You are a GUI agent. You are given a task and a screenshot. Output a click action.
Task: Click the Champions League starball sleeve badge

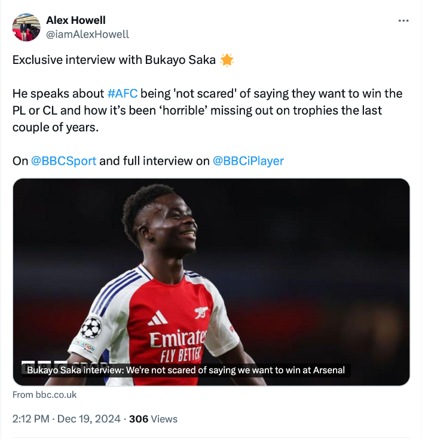[91, 327]
